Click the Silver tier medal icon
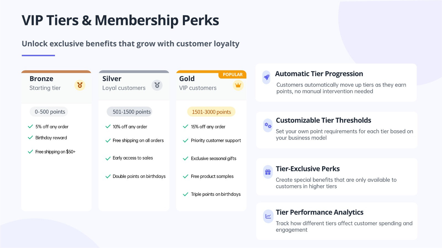The height and width of the screenshot is (248, 442). (x=157, y=85)
